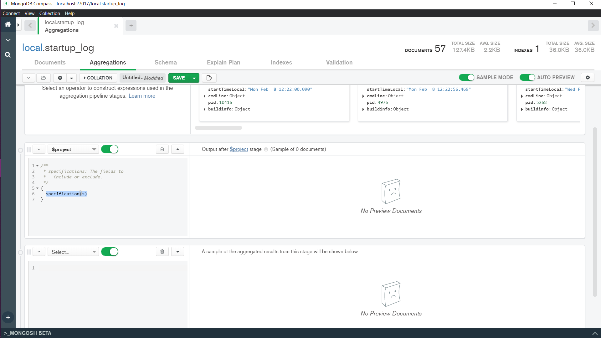
Task: Toggle AUTO PREVIEW switch
Action: (527, 77)
